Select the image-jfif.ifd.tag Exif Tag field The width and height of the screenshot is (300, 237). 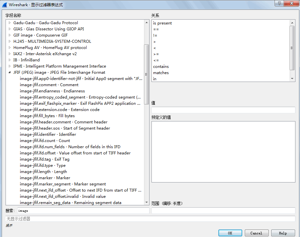(45, 159)
